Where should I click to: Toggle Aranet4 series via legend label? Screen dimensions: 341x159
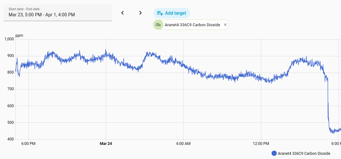304,153
